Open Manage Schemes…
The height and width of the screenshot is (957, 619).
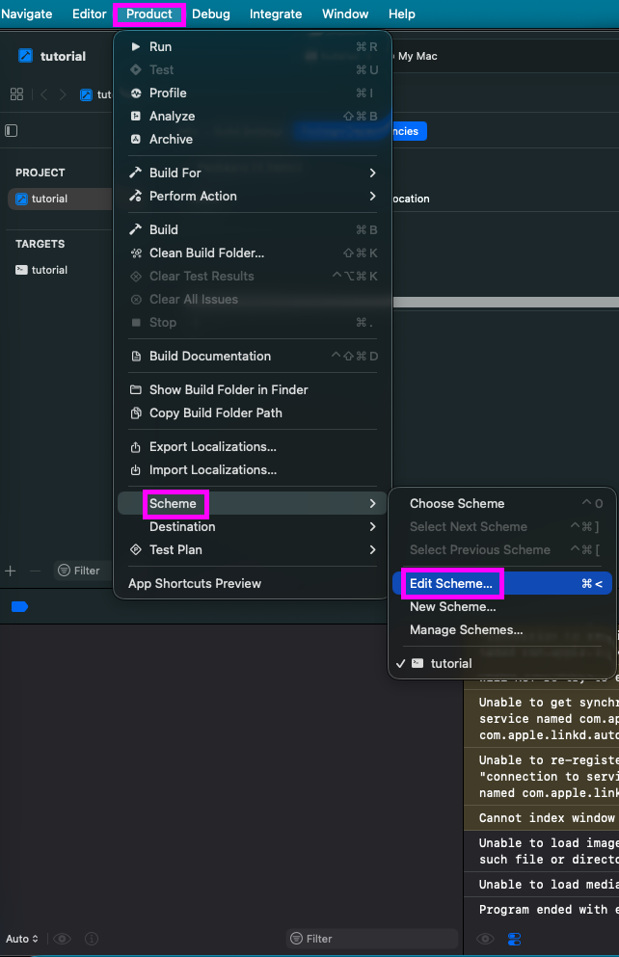point(501,630)
